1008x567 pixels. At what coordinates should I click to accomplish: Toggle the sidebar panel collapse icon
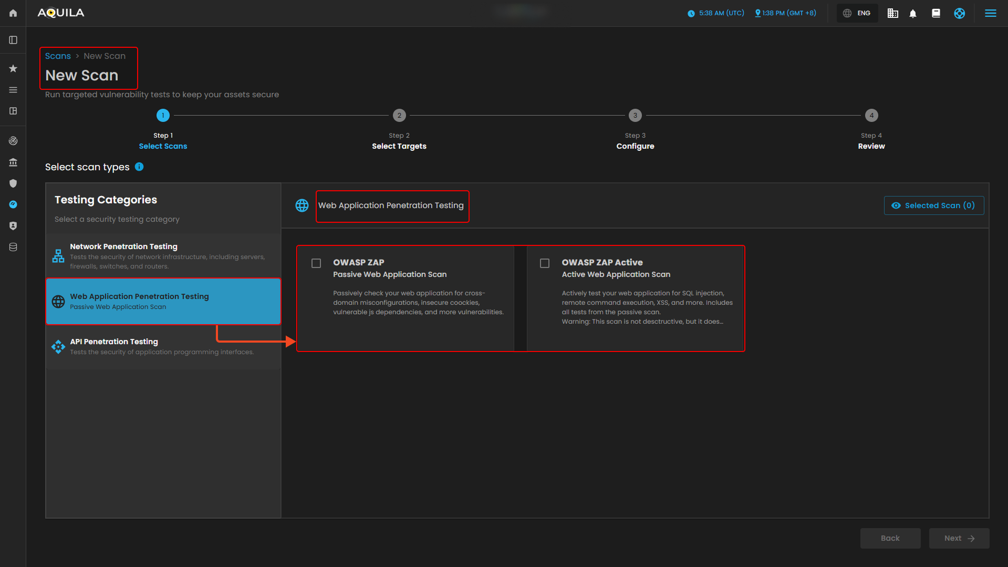[13, 40]
